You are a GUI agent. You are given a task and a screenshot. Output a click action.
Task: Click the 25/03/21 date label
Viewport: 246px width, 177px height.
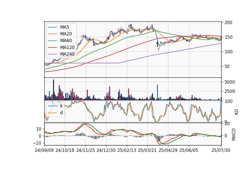147,150
